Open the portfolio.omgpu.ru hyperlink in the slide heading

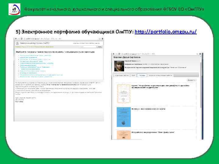(x=166, y=32)
